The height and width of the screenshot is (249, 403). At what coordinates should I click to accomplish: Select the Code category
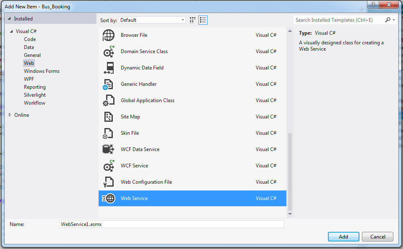click(x=30, y=39)
